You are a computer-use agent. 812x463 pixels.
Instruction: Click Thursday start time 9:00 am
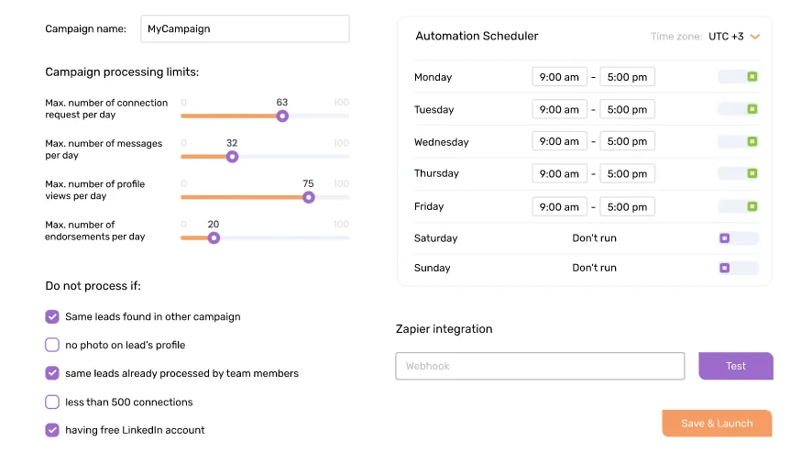click(559, 173)
